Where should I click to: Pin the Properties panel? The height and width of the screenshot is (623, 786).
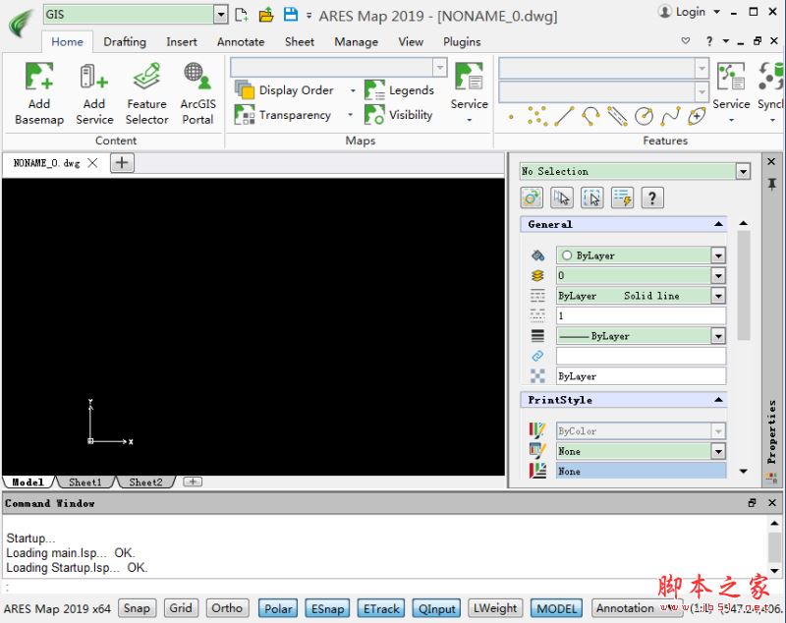click(x=772, y=184)
